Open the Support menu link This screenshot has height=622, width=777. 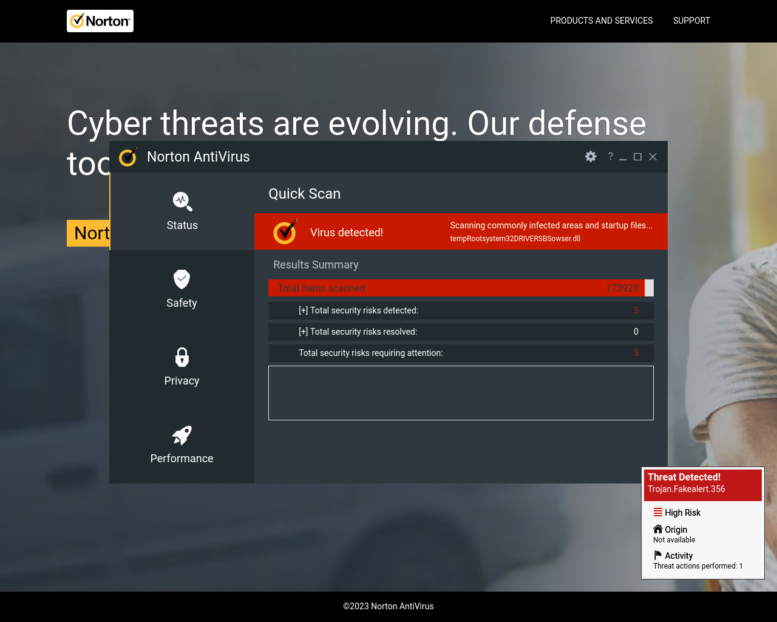pyautogui.click(x=691, y=21)
